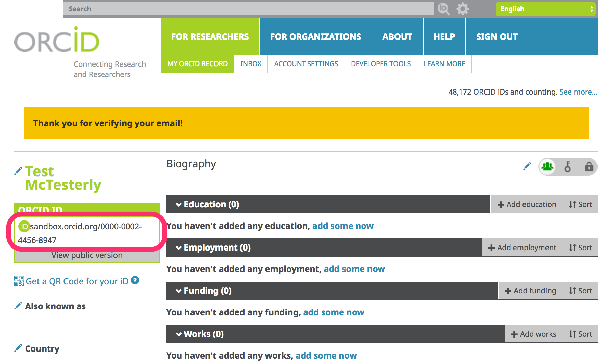Edit biography with the pencil icon
This screenshot has height=364, width=612.
(527, 166)
